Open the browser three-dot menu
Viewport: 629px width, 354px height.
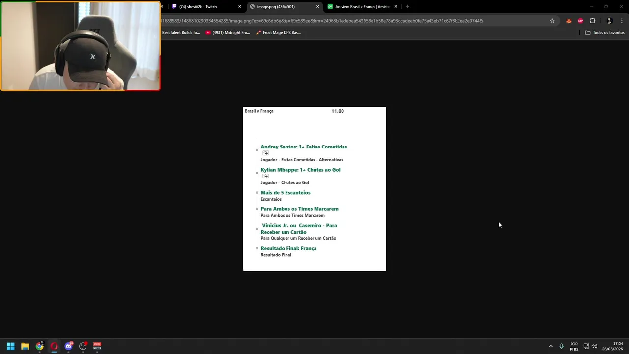[x=622, y=21]
